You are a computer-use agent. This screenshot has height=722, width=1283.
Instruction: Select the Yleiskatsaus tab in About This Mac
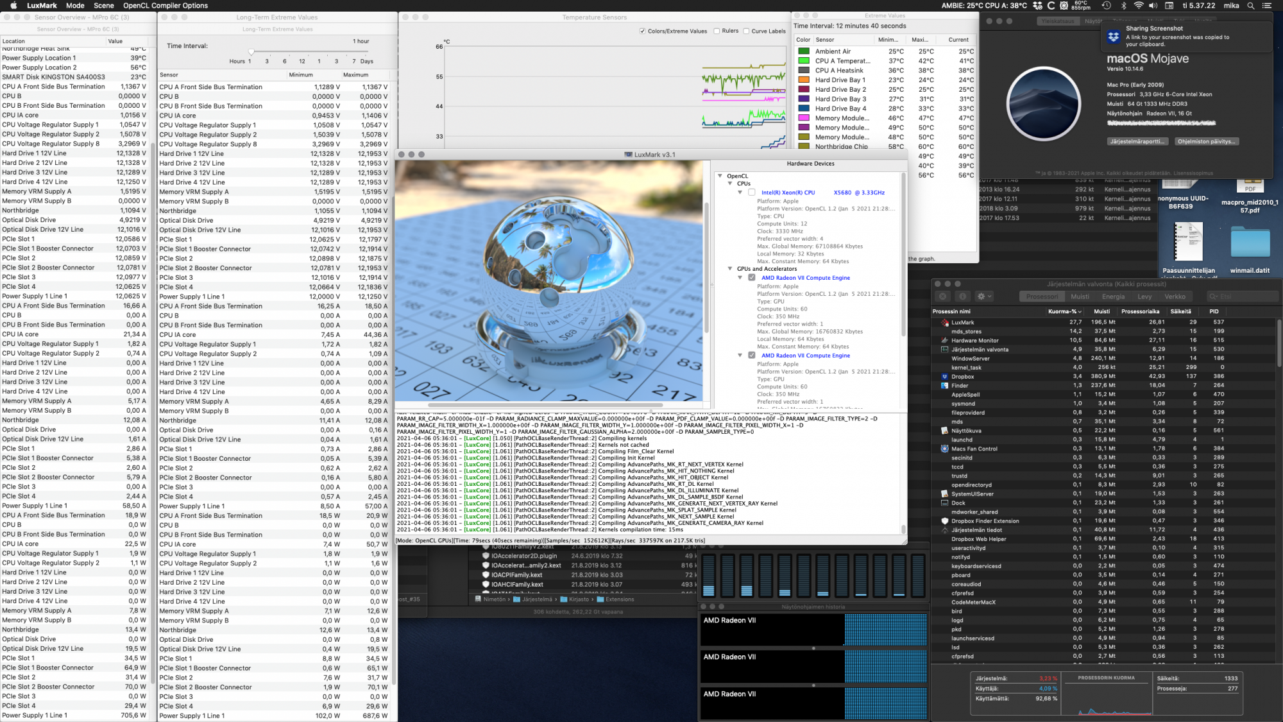pyautogui.click(x=1058, y=21)
